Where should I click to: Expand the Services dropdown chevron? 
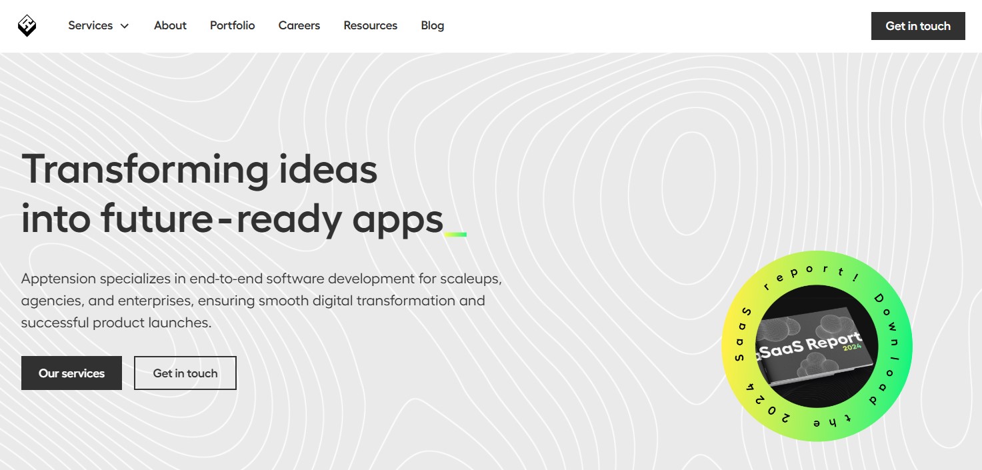pyautogui.click(x=125, y=26)
